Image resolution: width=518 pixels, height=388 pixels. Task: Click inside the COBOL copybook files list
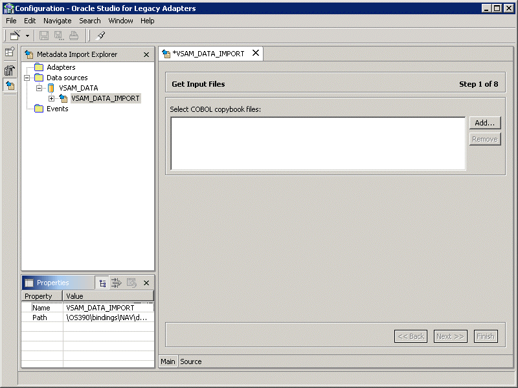318,144
